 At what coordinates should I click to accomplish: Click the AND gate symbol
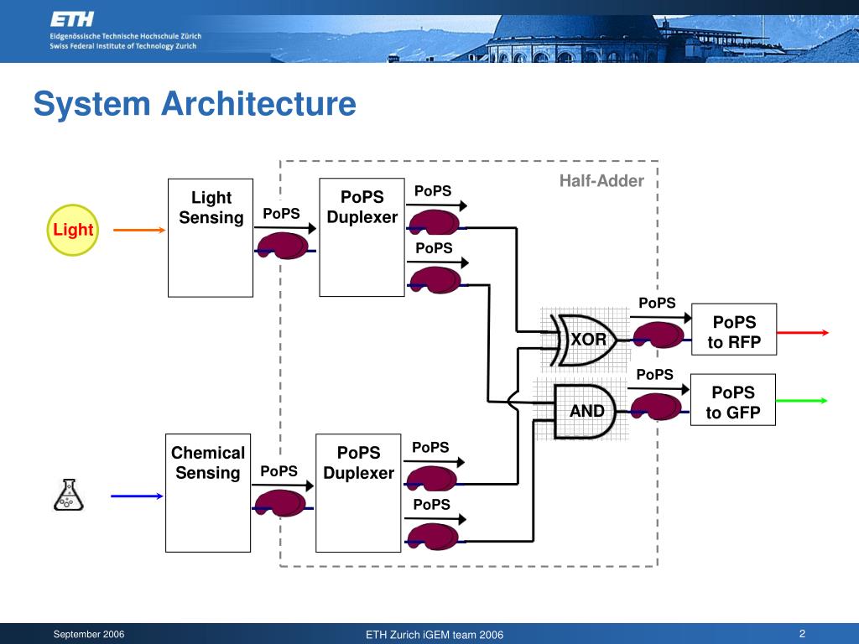click(585, 411)
